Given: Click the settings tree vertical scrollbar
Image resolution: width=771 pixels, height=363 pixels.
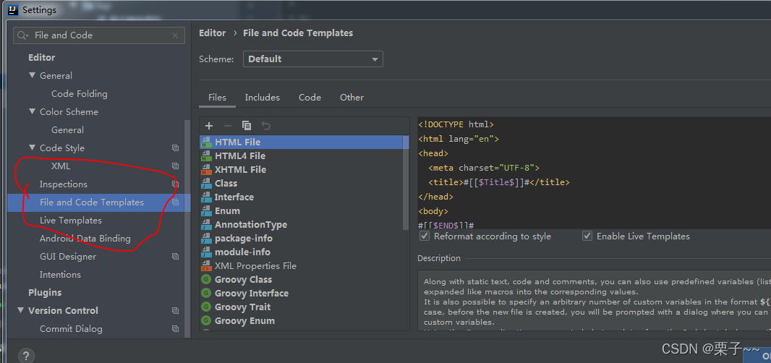Looking at the screenshot, I should pyautogui.click(x=187, y=229).
